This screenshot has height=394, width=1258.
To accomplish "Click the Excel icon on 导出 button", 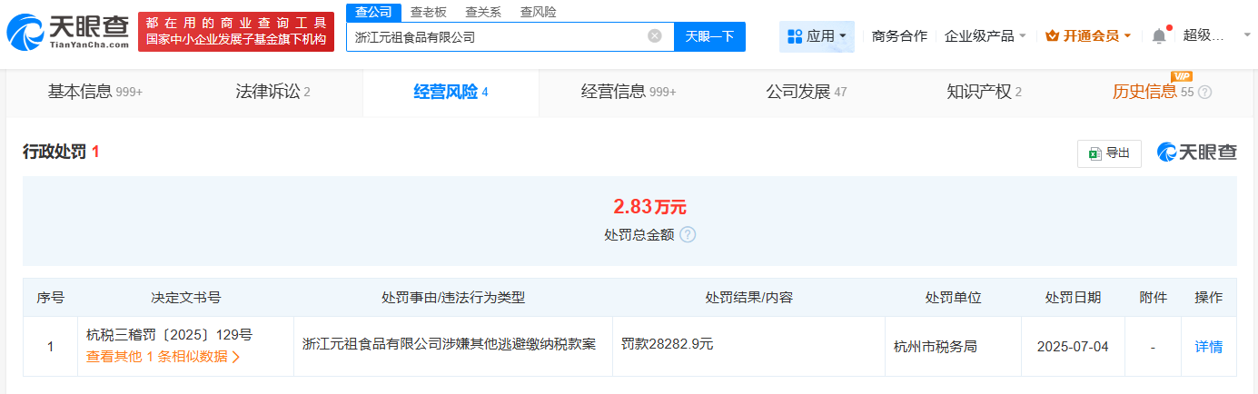I will tap(1095, 153).
